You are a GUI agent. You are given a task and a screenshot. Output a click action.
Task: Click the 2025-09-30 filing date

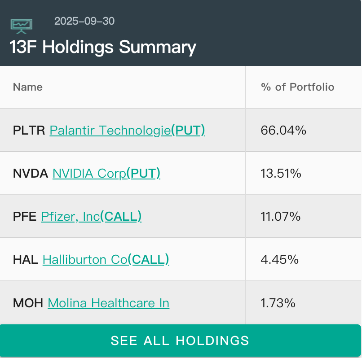pos(84,21)
